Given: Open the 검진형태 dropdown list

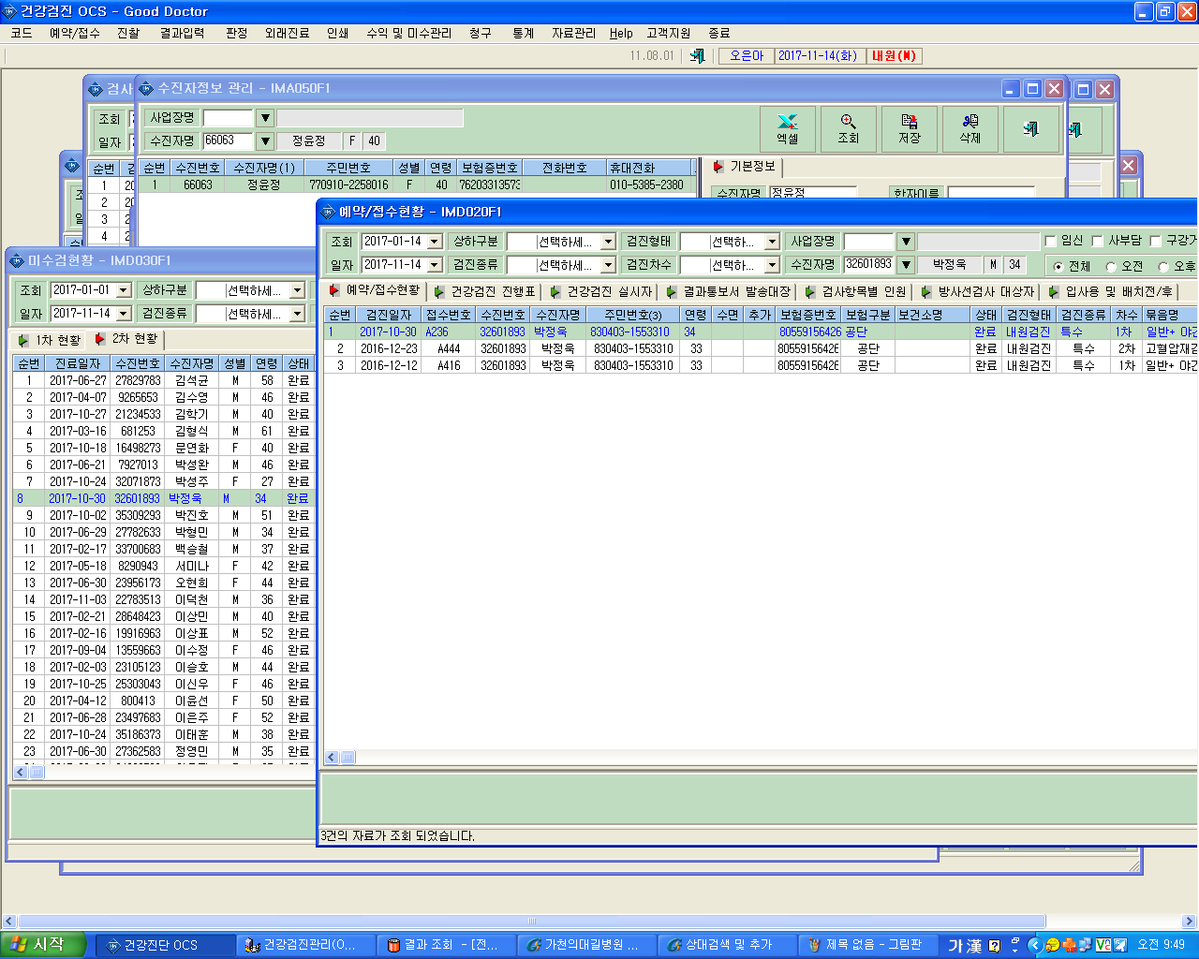Looking at the screenshot, I should [x=772, y=242].
